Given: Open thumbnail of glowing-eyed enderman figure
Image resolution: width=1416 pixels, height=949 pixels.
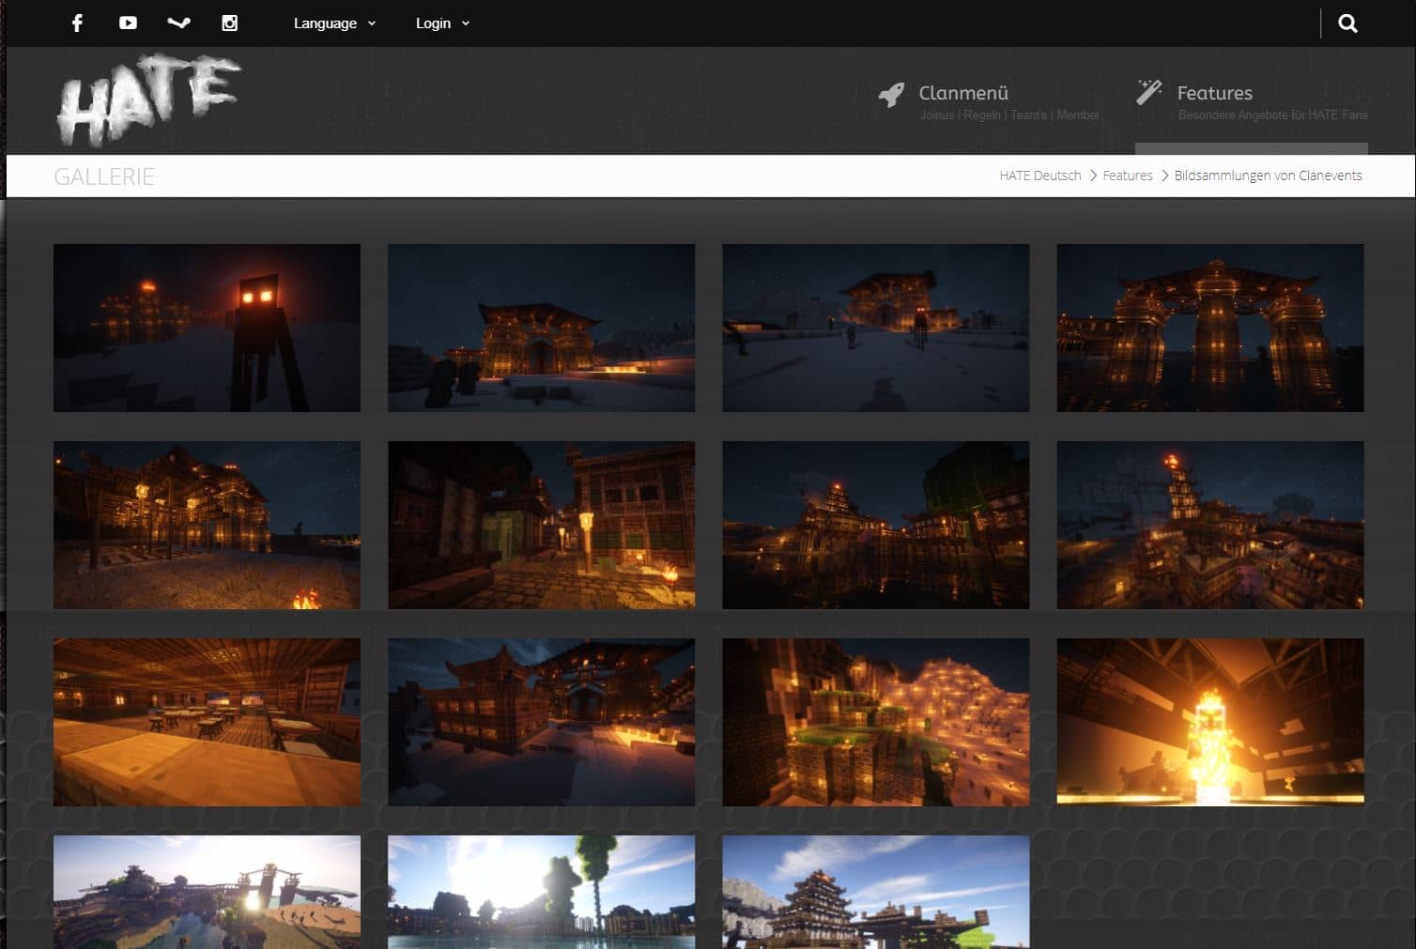Looking at the screenshot, I should [x=207, y=328].
